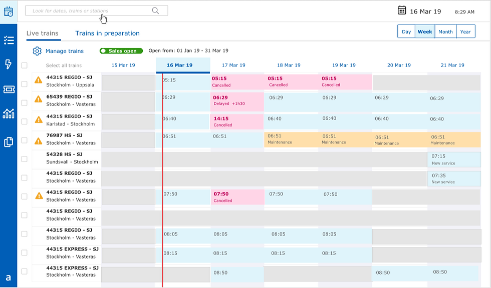Open the date picker calendar icon
Viewport: 491px width, 288px height.
(402, 10)
